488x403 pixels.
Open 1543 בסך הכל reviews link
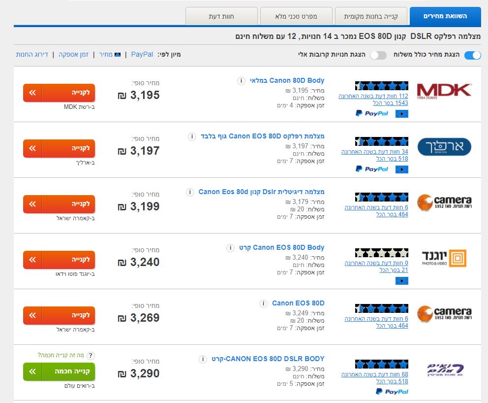[x=391, y=103]
